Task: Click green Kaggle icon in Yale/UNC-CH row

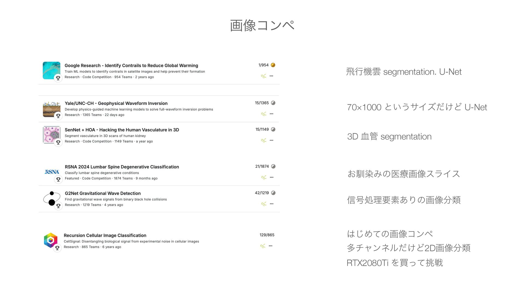Action: pyautogui.click(x=264, y=114)
